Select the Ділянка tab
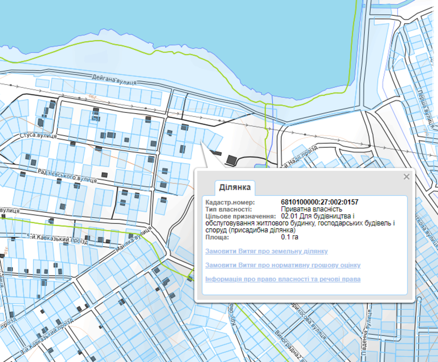This screenshot has height=362, width=438. [235, 187]
